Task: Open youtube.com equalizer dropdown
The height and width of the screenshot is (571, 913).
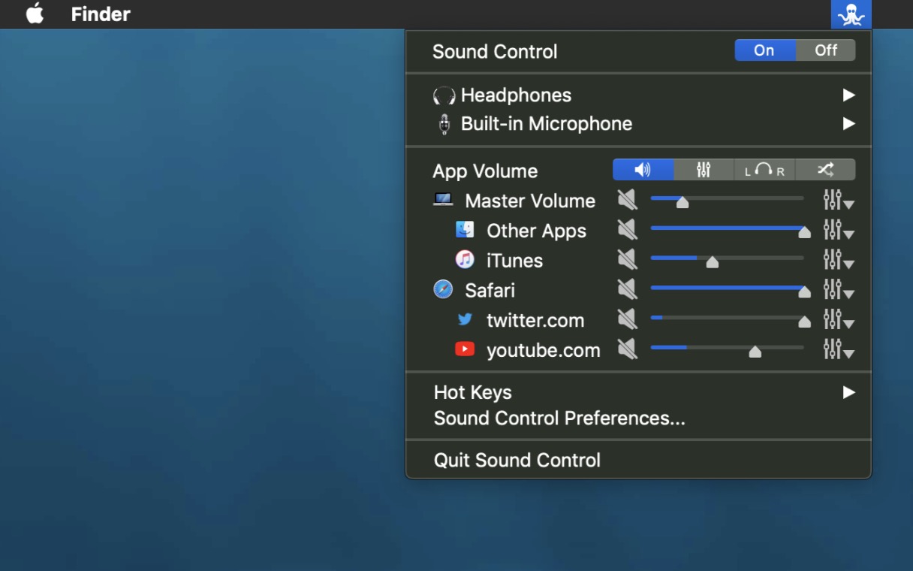Action: click(x=839, y=349)
